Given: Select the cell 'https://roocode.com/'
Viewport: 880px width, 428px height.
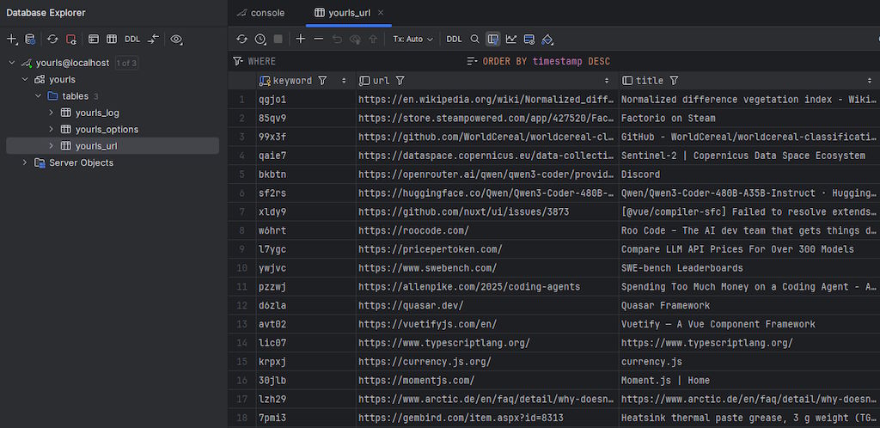Looking at the screenshot, I should click(x=487, y=230).
